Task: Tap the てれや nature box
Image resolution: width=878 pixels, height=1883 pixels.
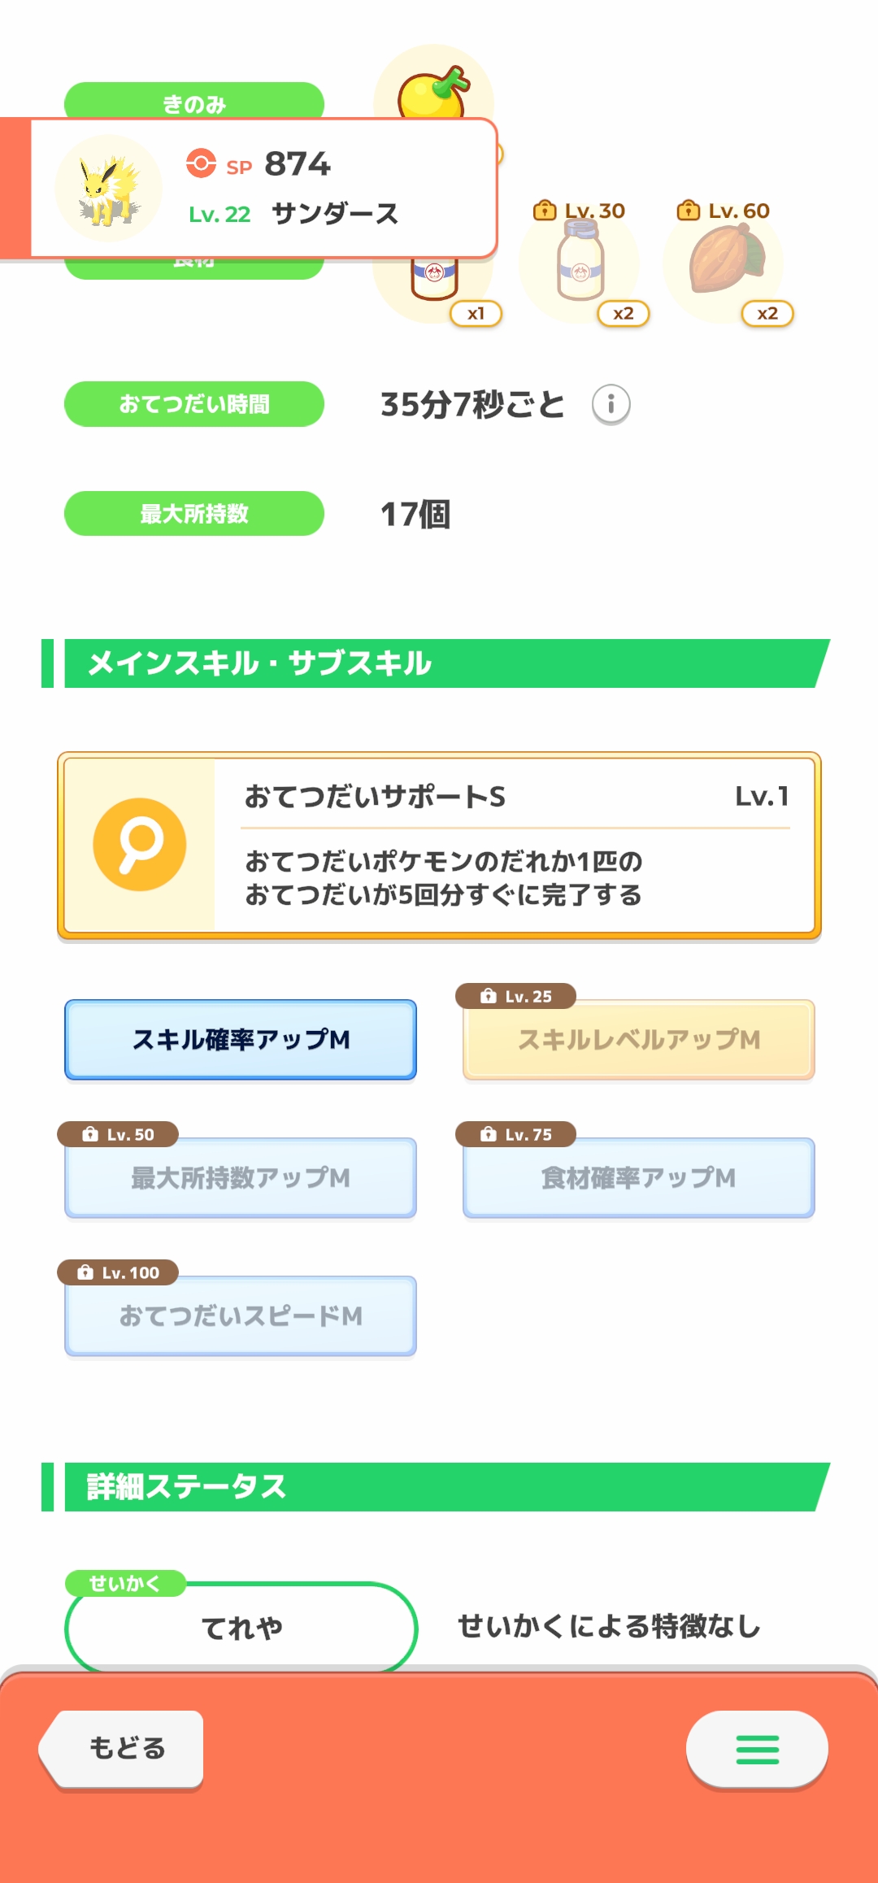Action: tap(241, 1628)
